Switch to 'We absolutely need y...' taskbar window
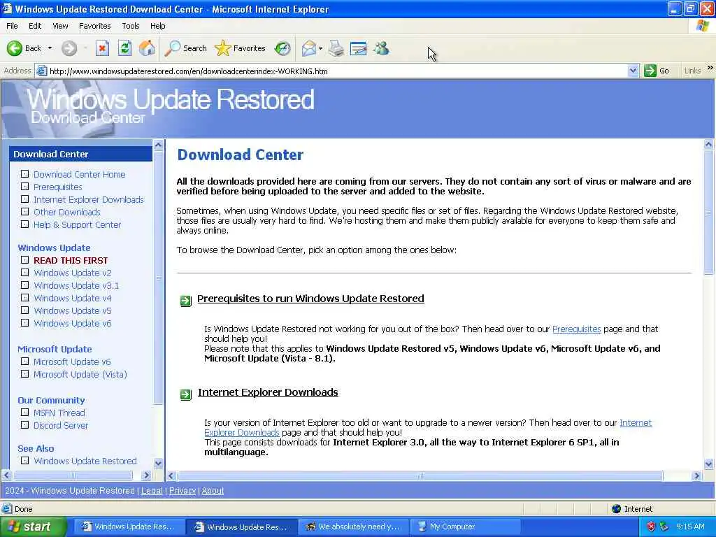This screenshot has height=537, width=716. point(355,527)
